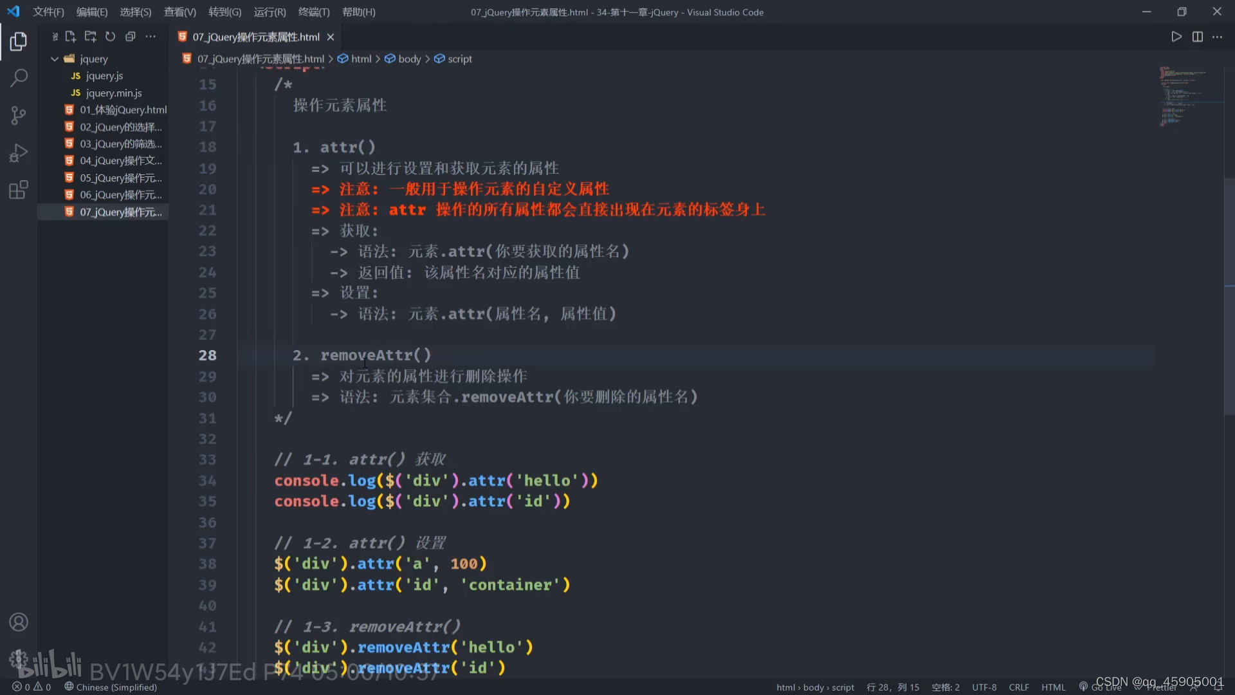Viewport: 1235px width, 695px height.
Task: Open the Search view in activity bar
Action: click(18, 79)
